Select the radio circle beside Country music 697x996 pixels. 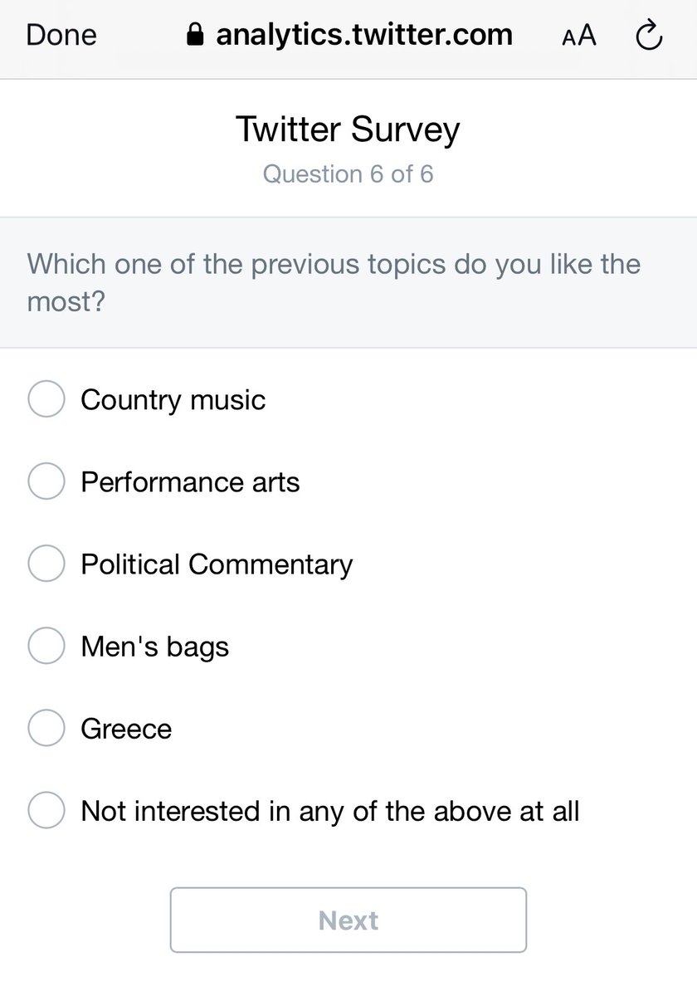pyautogui.click(x=46, y=399)
